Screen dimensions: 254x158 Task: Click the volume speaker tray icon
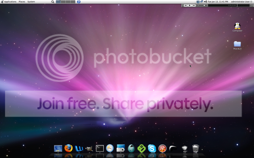coord(205,2)
